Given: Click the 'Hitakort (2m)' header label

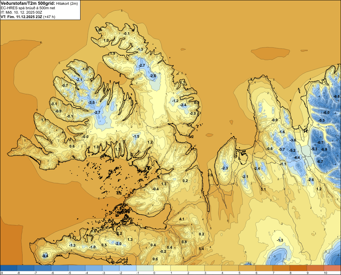Looking at the screenshot, I should [67, 3].
